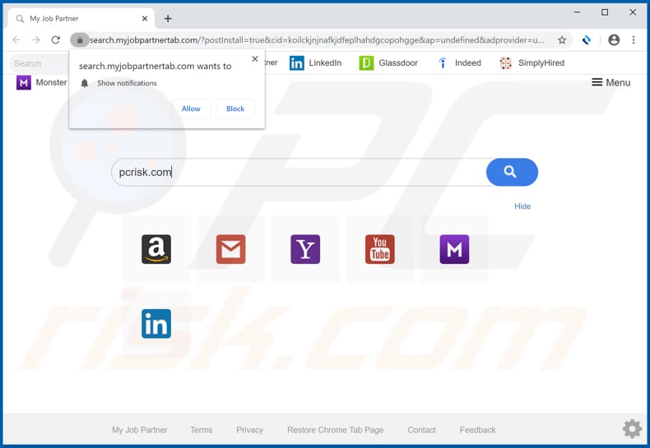Open the Indeed toolbar link

pyautogui.click(x=459, y=63)
